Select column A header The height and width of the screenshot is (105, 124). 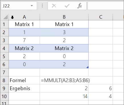pos(24,17)
